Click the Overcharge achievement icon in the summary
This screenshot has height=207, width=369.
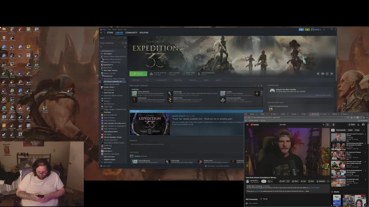point(170,93)
